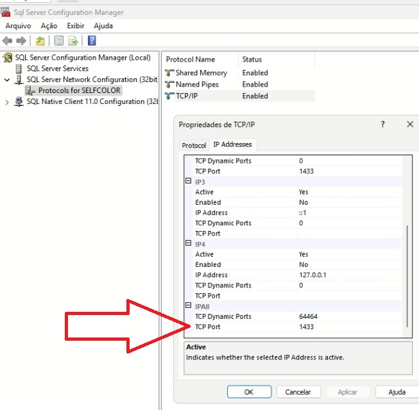Close the Propriedades de TCP/IP dialog
419x410 pixels.
click(410, 124)
